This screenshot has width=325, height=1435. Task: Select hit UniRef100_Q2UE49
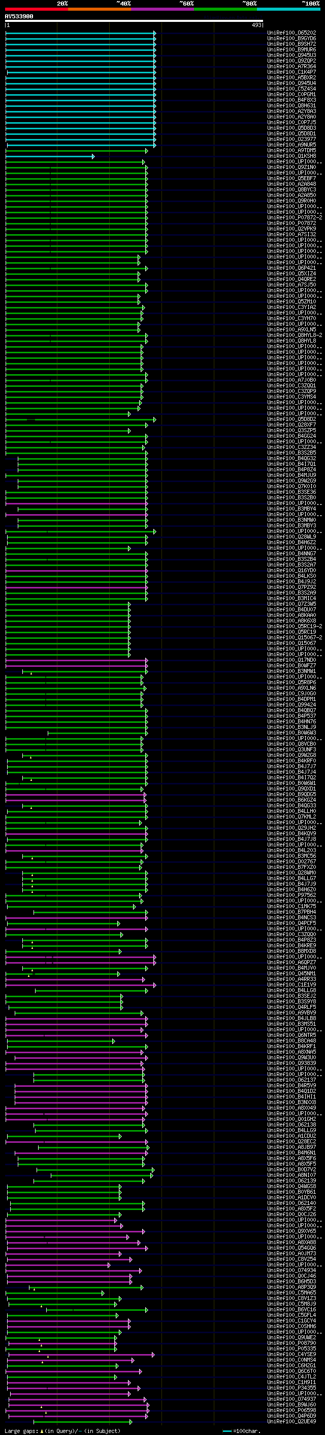point(291,1421)
